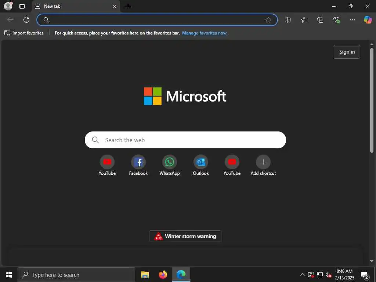Open the YouTube shortcut next to Add shortcut
This screenshot has height=282, width=376.
point(232,166)
